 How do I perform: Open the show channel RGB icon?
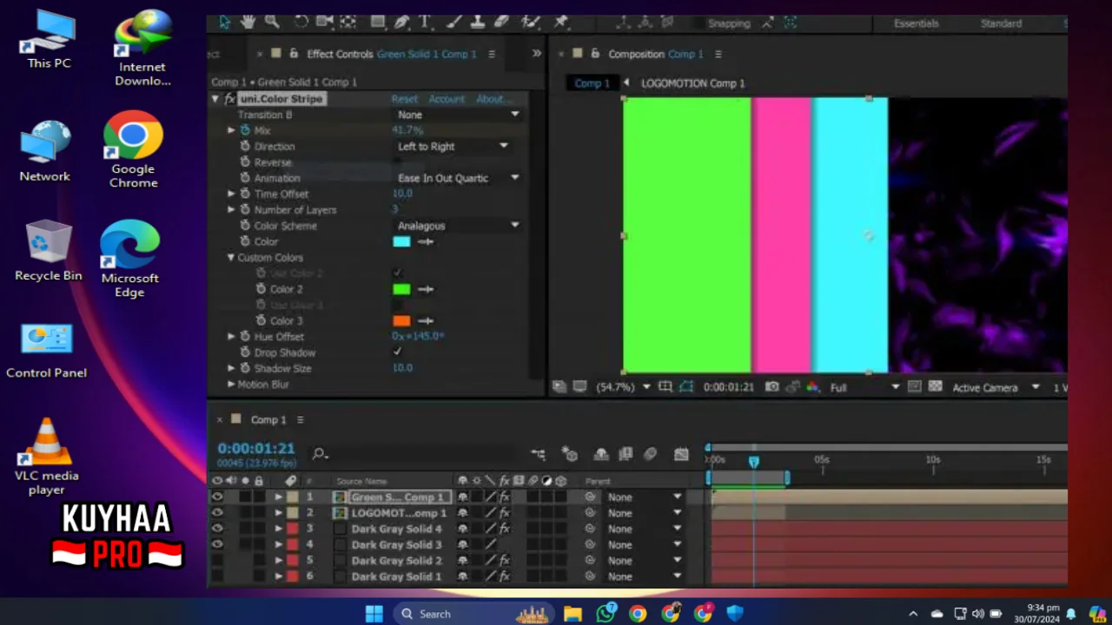[813, 387]
